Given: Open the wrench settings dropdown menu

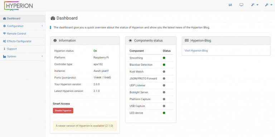Looking at the screenshot, I should (269, 5).
